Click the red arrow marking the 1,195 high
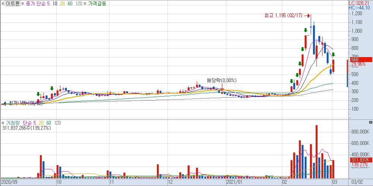Viewport: 373px width, 186px height. [307, 16]
